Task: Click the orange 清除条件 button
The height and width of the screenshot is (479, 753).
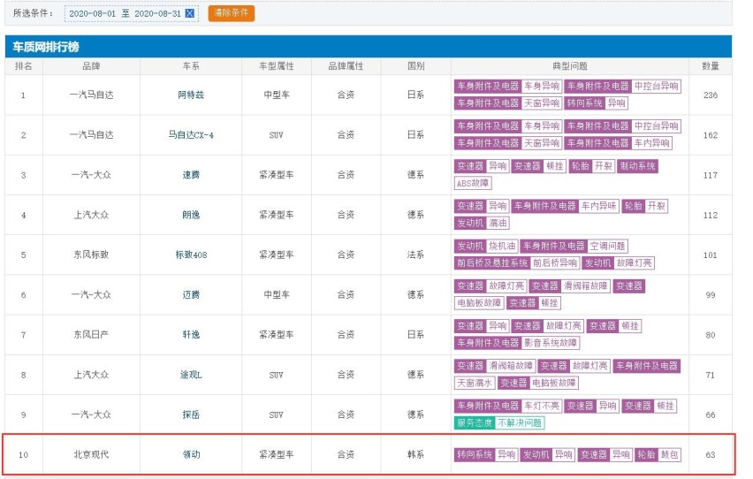Action: (231, 13)
